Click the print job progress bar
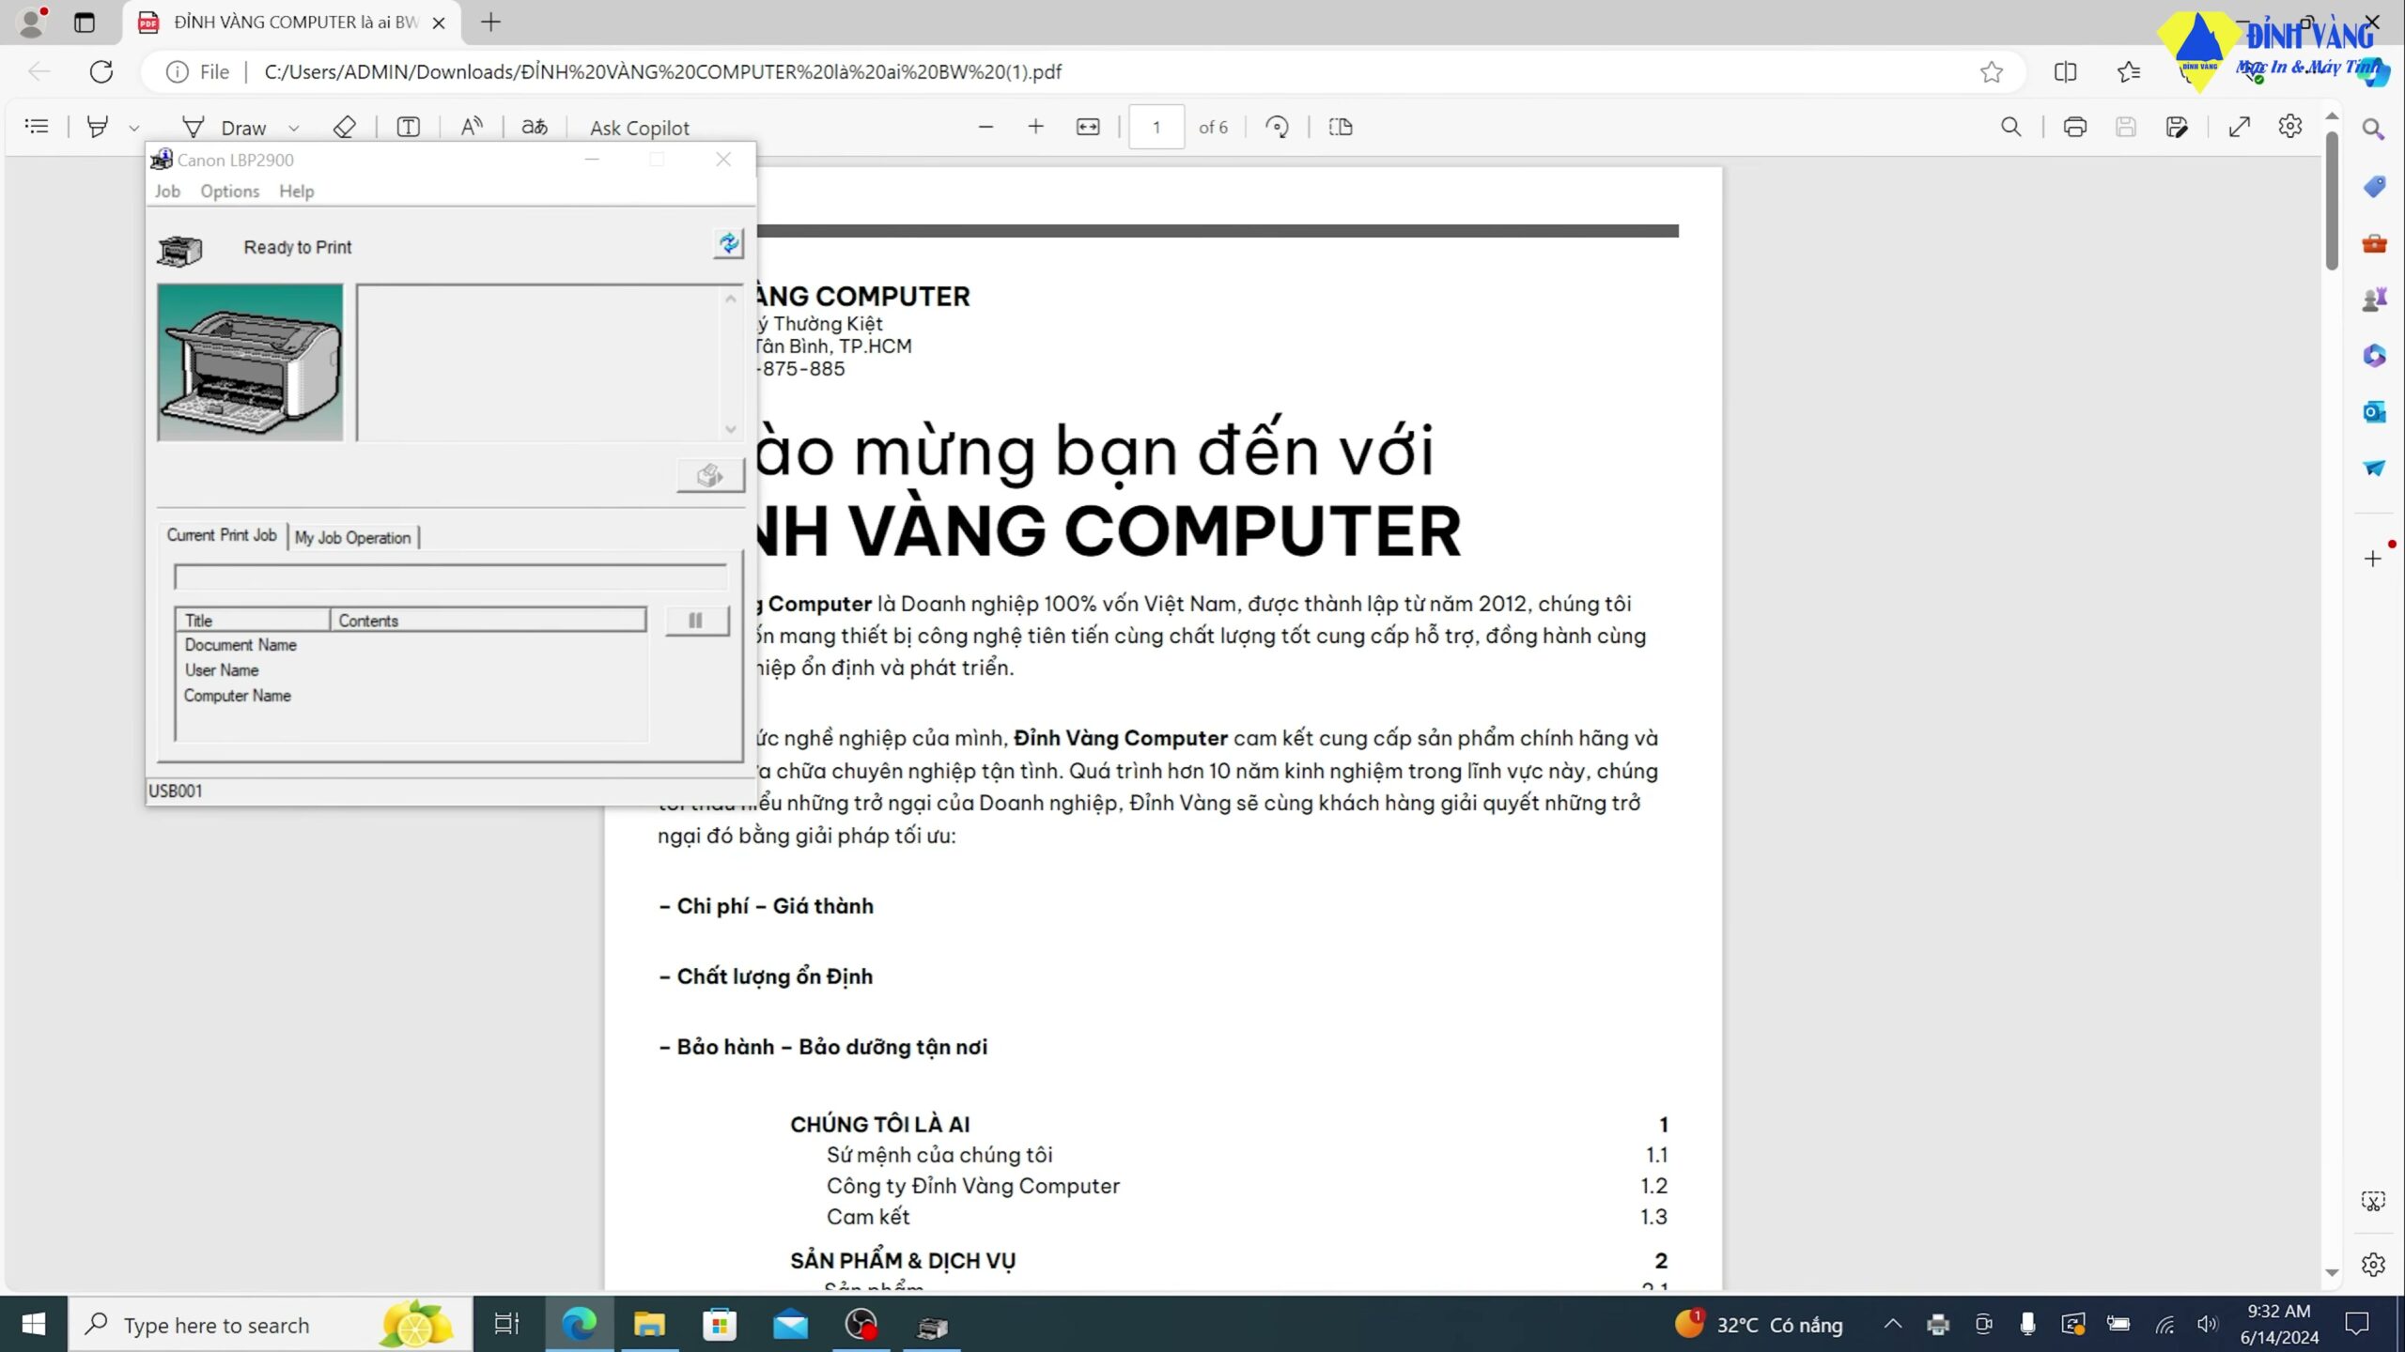2405x1352 pixels. coord(450,577)
